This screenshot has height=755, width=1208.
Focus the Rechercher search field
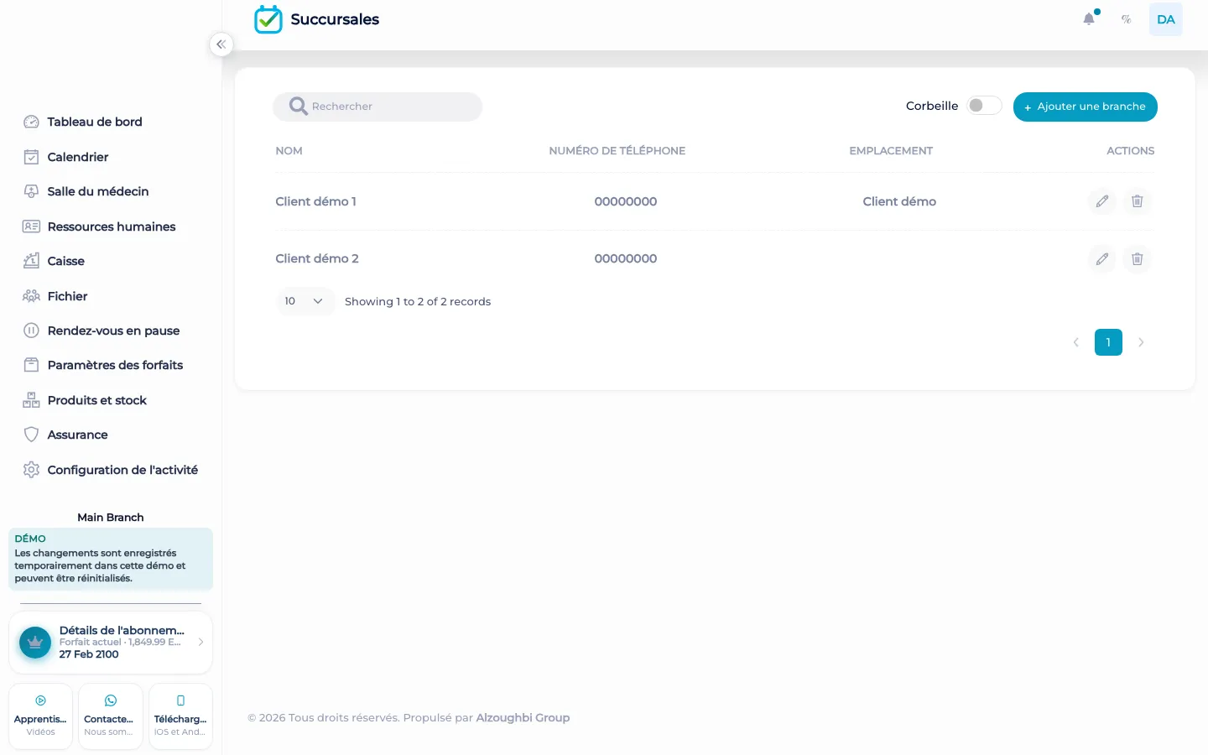click(377, 107)
